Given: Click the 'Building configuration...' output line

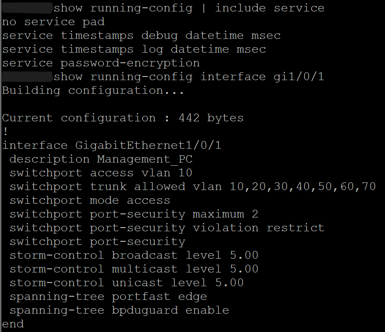Looking at the screenshot, I should click(93, 90).
